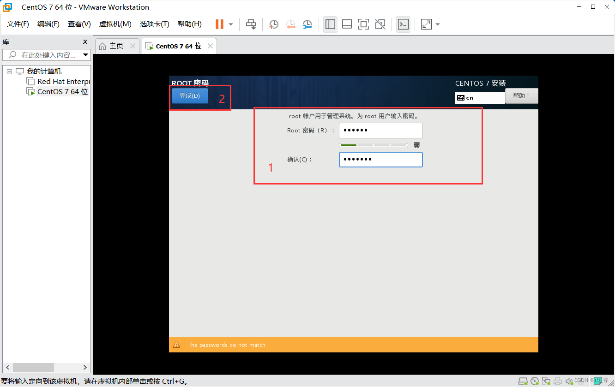This screenshot has height=387, width=615.
Task: Collapse the 我的计算机 tree node
Action: [x=9, y=72]
